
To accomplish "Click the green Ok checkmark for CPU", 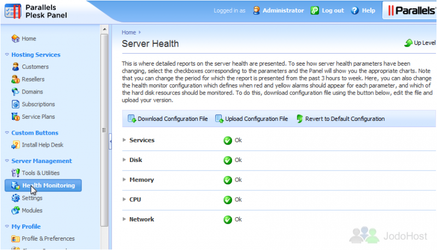I will pyautogui.click(x=228, y=200).
